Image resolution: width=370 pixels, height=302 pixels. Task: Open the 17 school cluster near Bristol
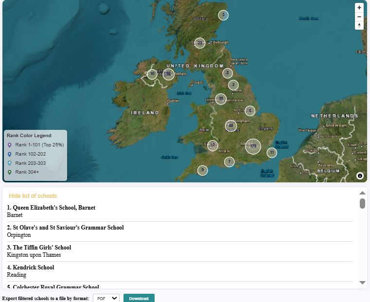(x=212, y=145)
